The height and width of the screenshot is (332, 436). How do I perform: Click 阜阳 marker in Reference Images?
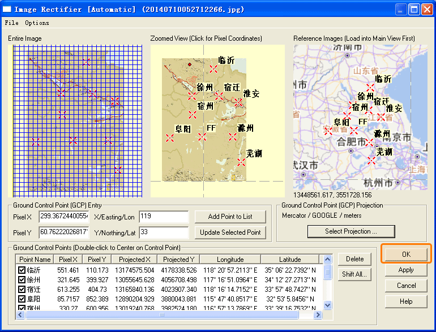point(328,131)
